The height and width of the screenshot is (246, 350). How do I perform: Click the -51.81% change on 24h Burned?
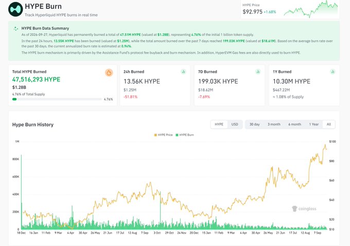coord(130,97)
